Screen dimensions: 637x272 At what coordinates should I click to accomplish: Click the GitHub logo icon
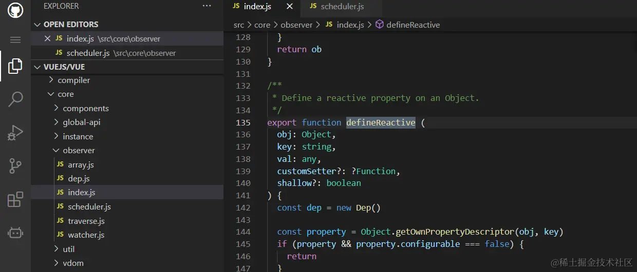click(x=15, y=11)
